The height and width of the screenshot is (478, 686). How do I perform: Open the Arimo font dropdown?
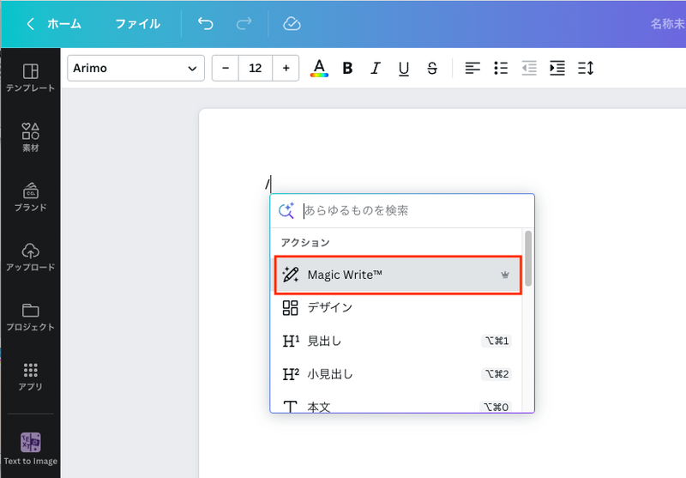pyautogui.click(x=135, y=69)
